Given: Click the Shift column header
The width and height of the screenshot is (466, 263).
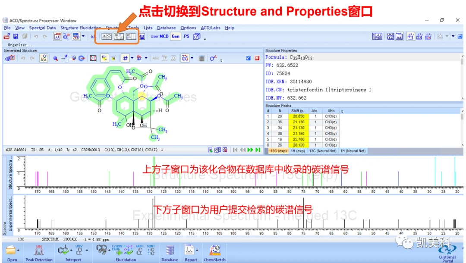Looking at the screenshot, I should [299, 111].
